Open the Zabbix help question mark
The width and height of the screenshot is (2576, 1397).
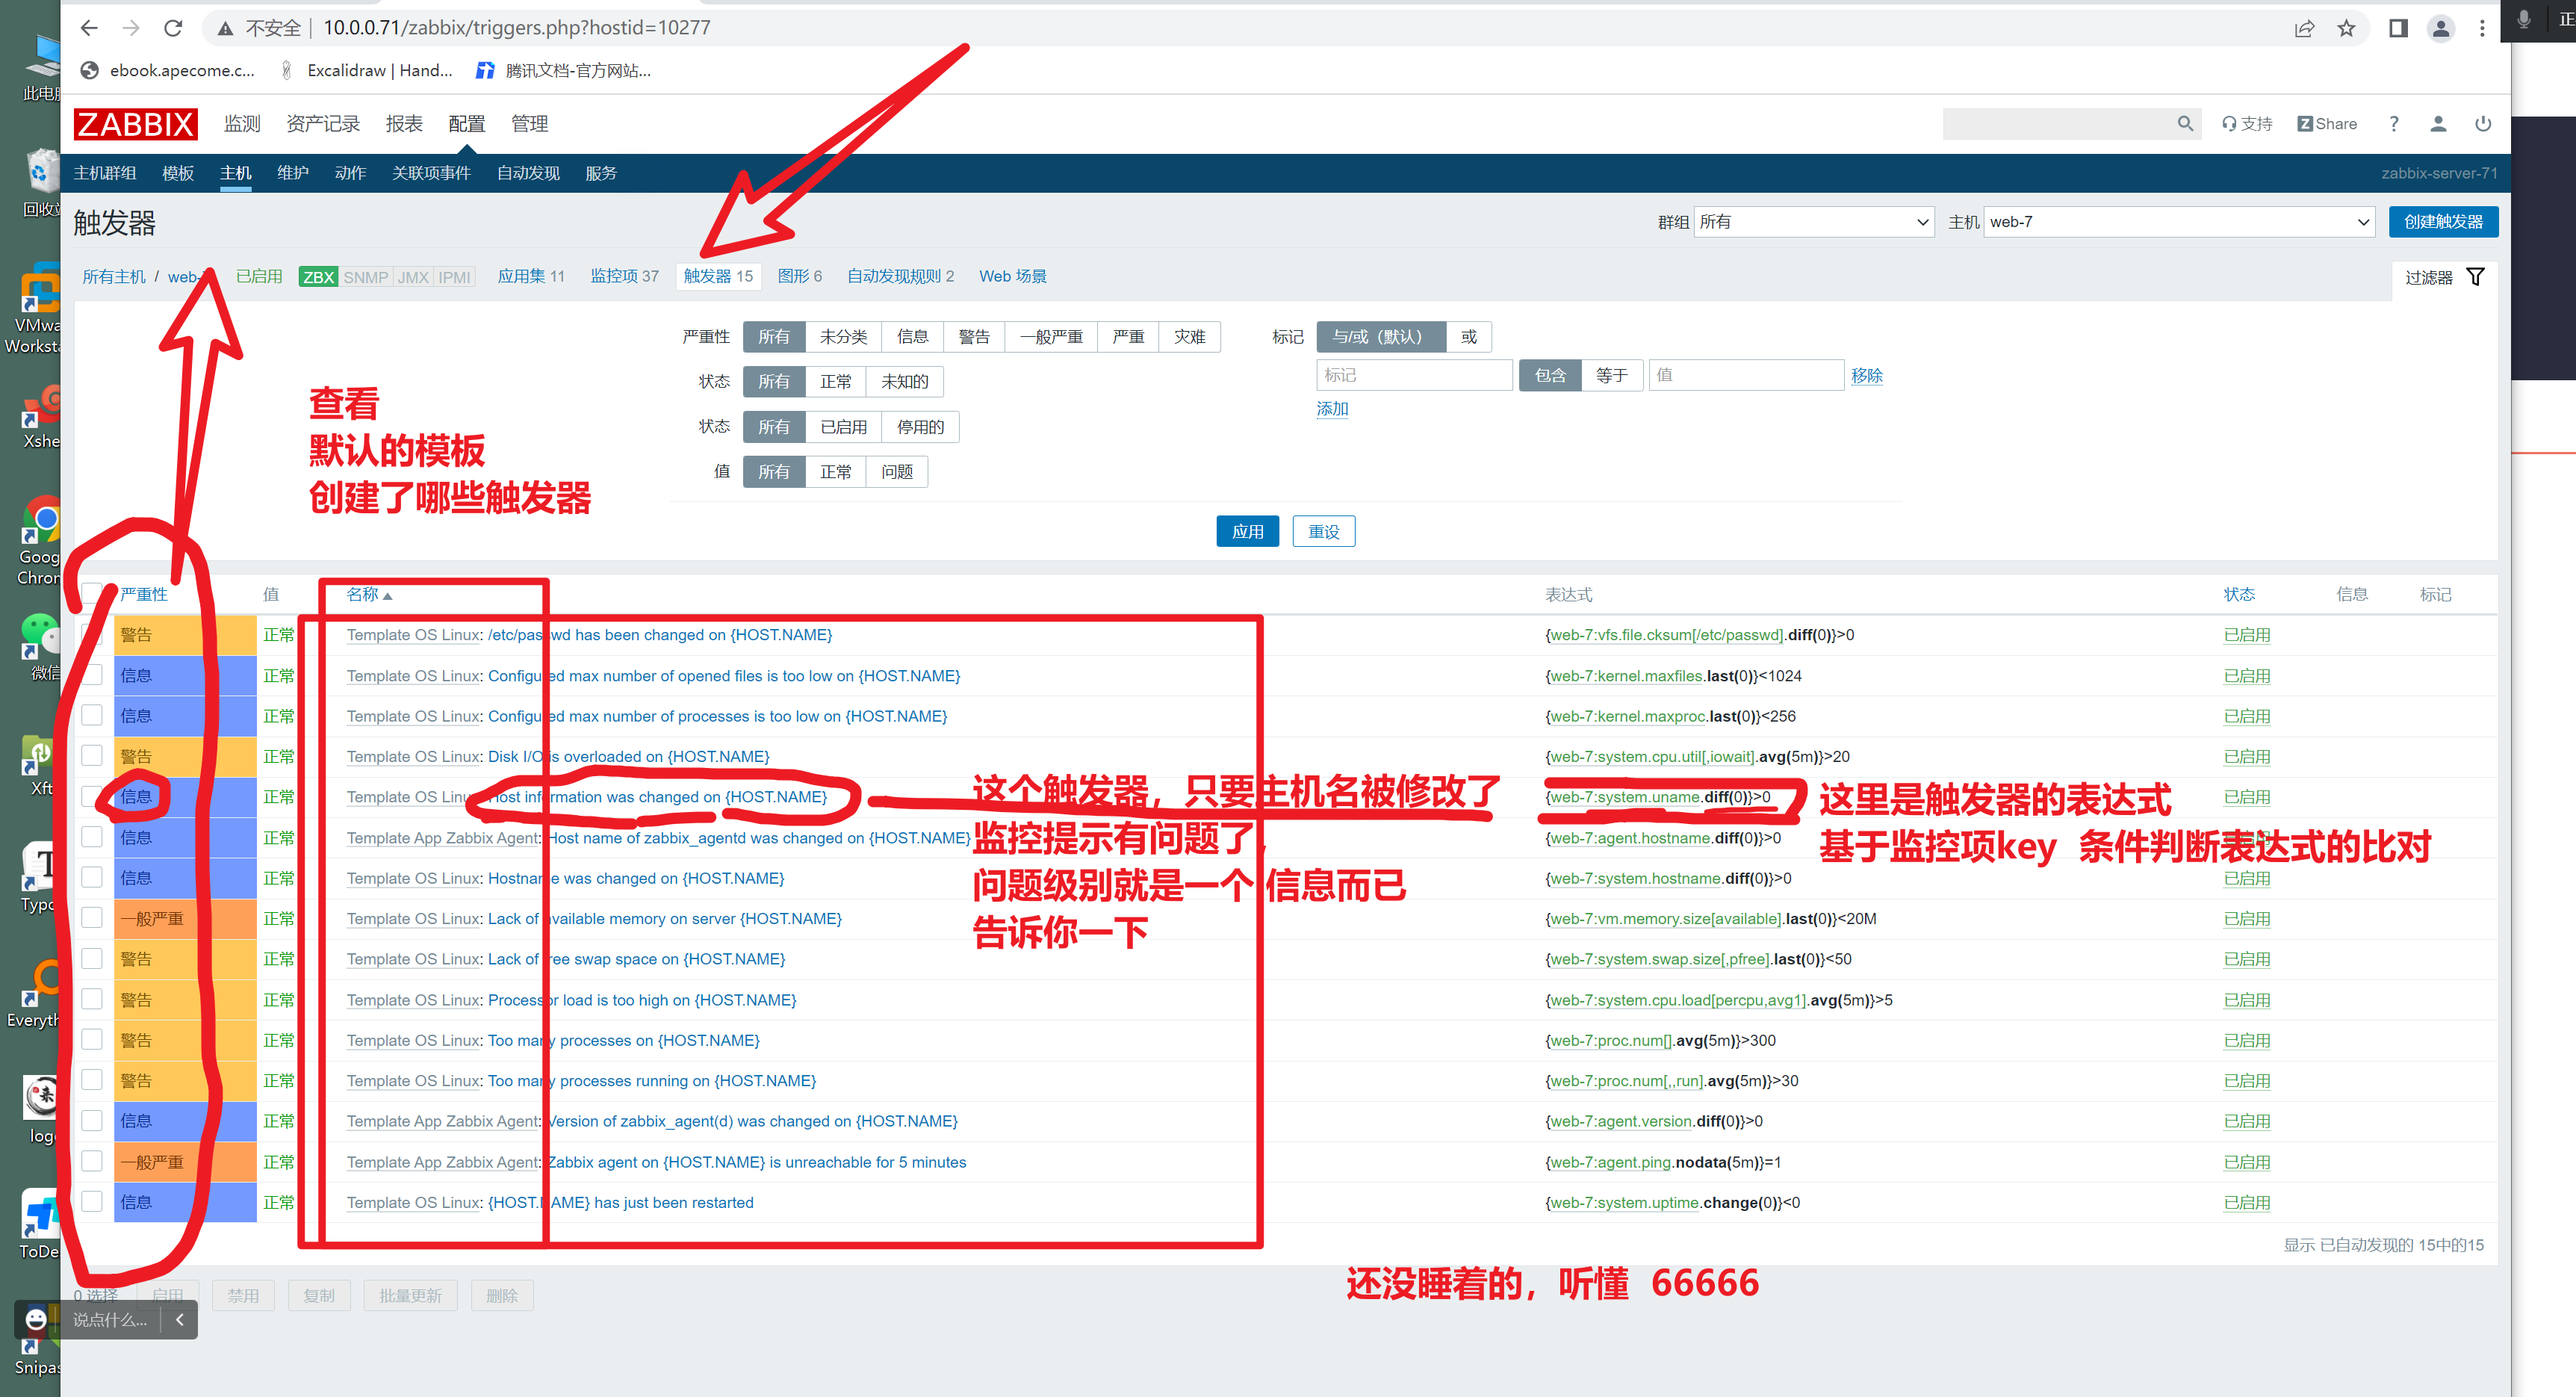[x=2394, y=123]
